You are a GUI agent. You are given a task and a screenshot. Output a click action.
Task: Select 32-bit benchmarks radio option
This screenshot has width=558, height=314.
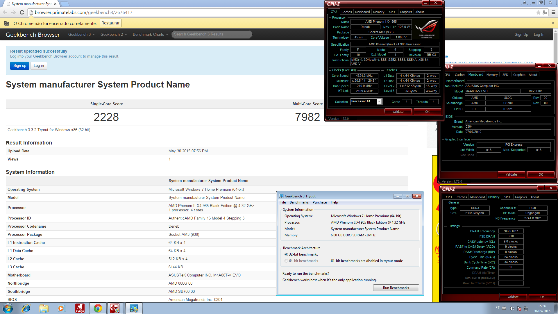286,254
